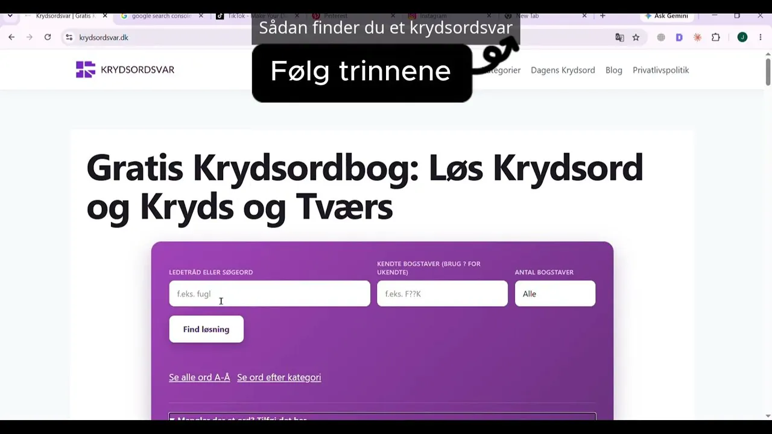Click the Find løsning button
This screenshot has width=772, height=434.
coord(206,329)
